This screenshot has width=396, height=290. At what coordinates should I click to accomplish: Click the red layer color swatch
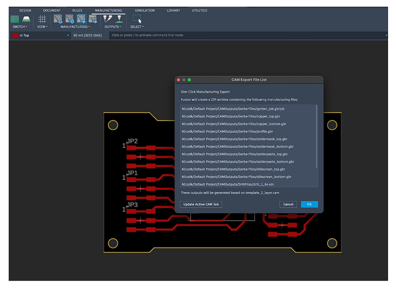point(16,35)
